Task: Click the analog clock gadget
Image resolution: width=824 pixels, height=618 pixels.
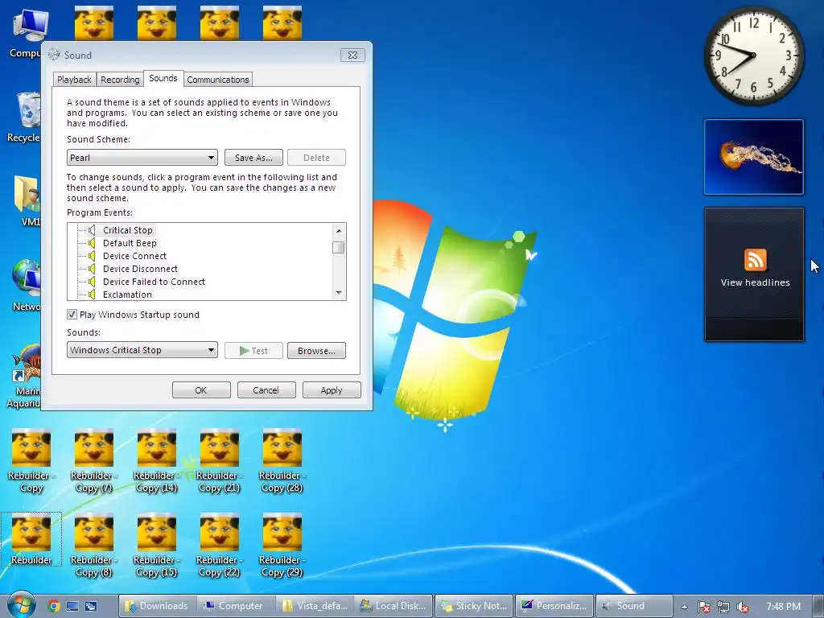Action: 753,56
